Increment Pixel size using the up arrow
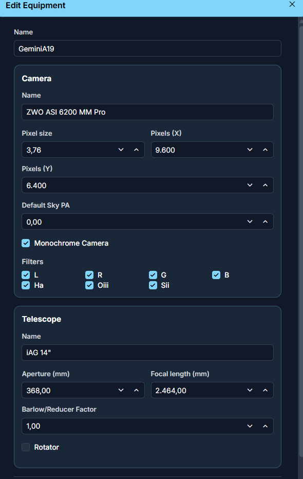 (136, 150)
